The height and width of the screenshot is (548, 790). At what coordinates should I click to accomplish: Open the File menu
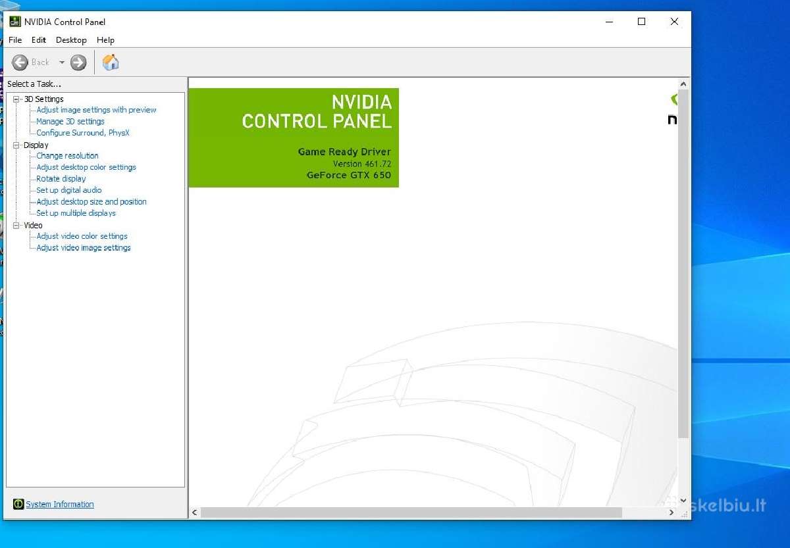[x=15, y=40]
